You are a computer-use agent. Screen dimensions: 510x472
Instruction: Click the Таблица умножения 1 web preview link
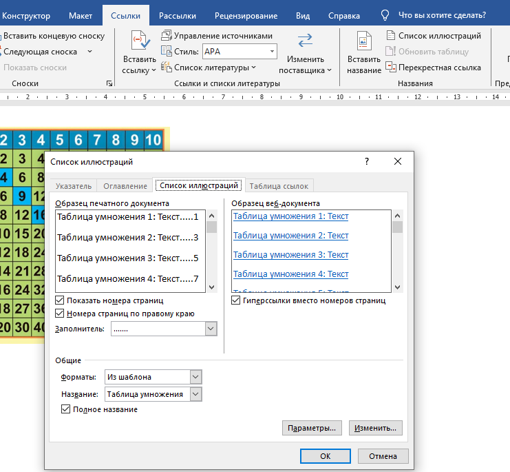[290, 216]
